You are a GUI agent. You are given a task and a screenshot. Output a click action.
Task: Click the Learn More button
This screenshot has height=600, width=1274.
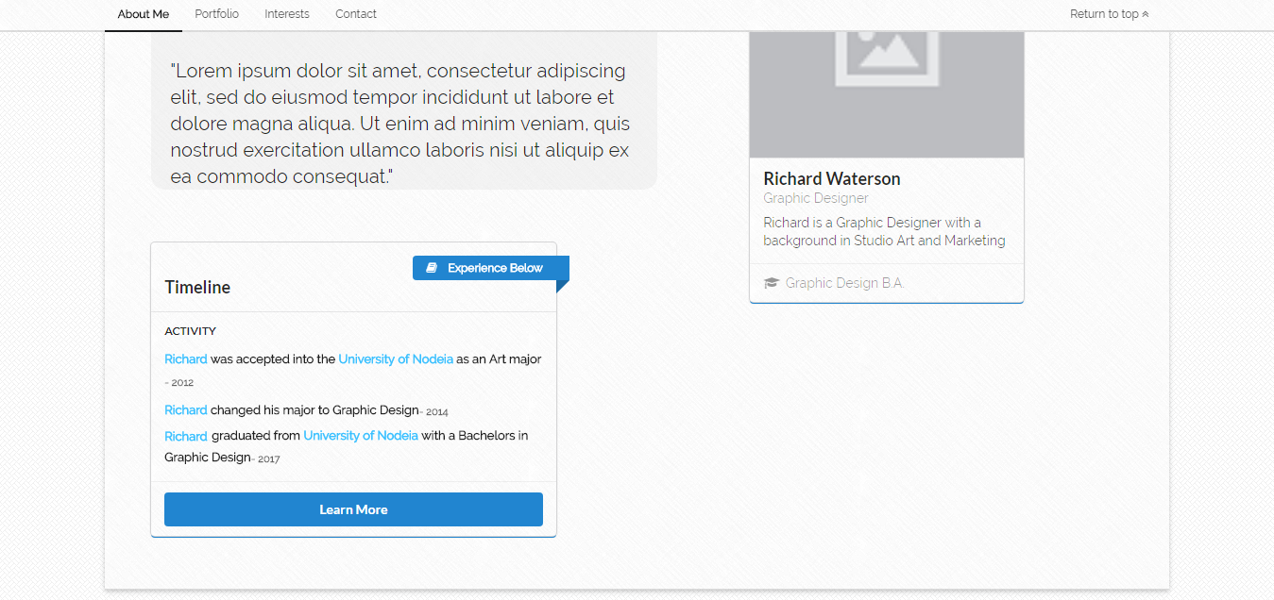tap(353, 508)
